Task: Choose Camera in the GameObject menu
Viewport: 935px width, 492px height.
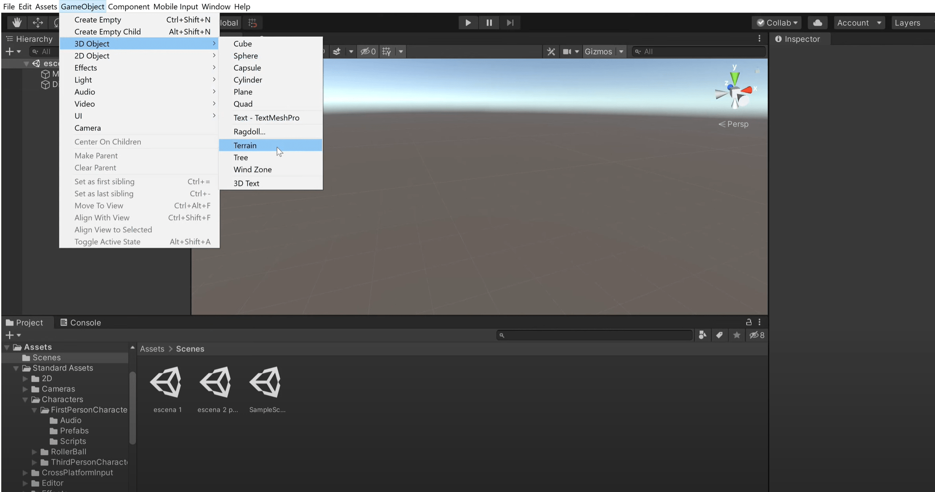Action: (x=139, y=128)
